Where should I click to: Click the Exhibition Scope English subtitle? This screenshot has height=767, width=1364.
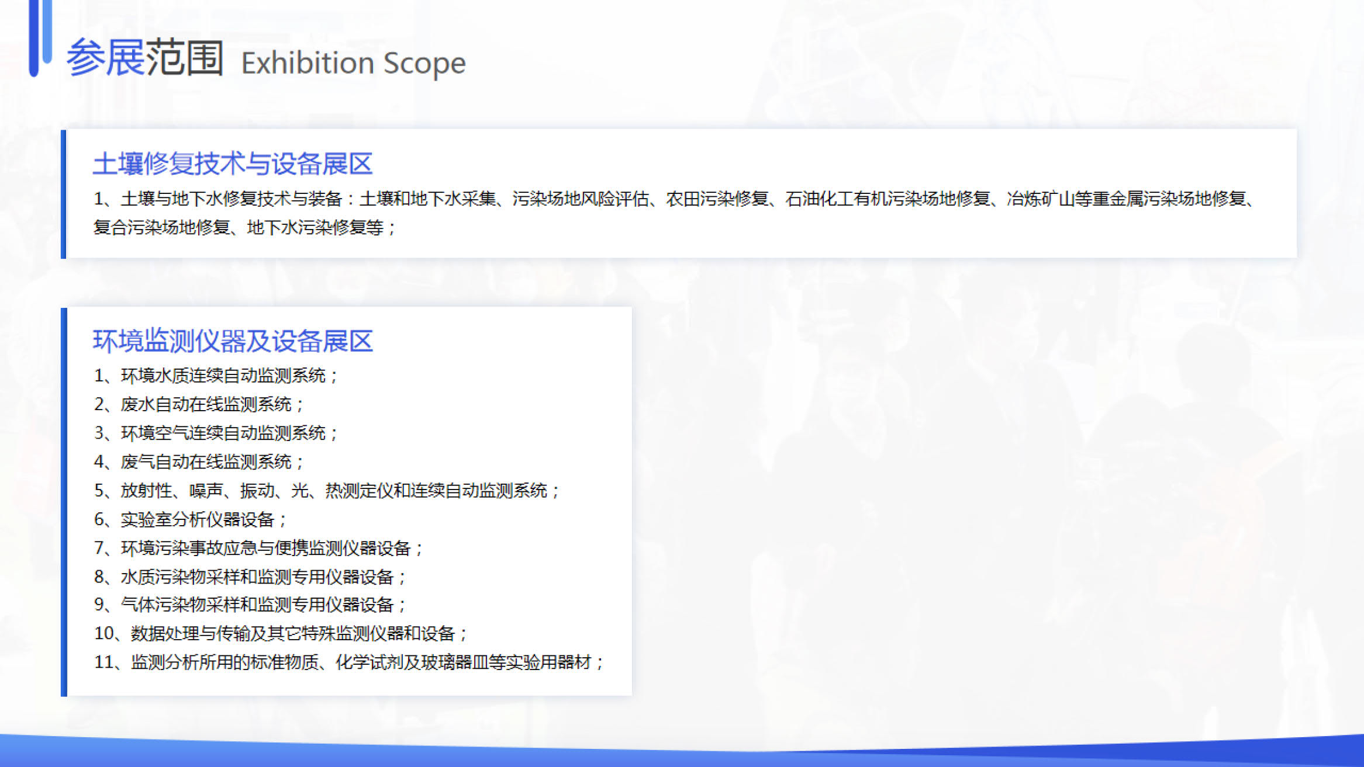[353, 64]
